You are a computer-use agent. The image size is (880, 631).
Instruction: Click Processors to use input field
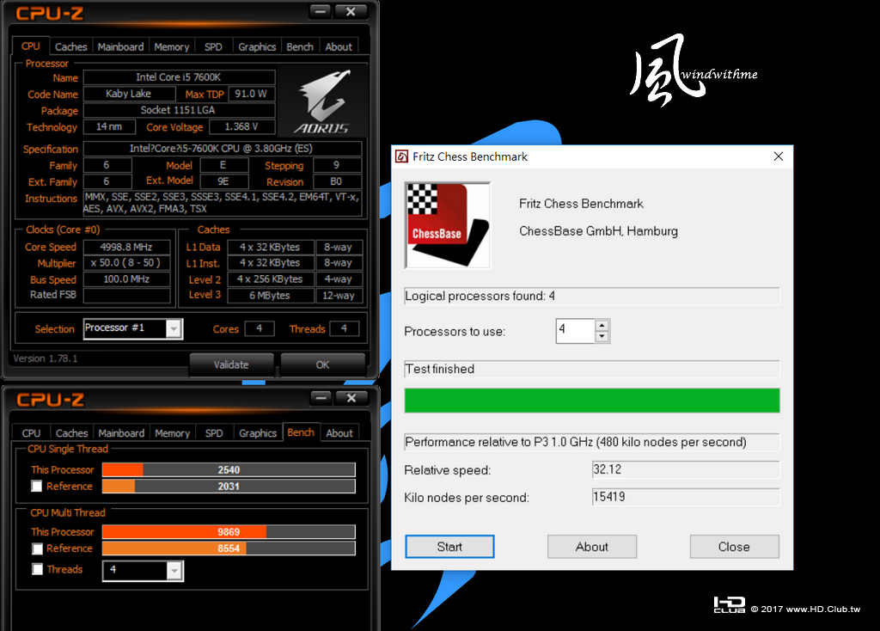575,331
